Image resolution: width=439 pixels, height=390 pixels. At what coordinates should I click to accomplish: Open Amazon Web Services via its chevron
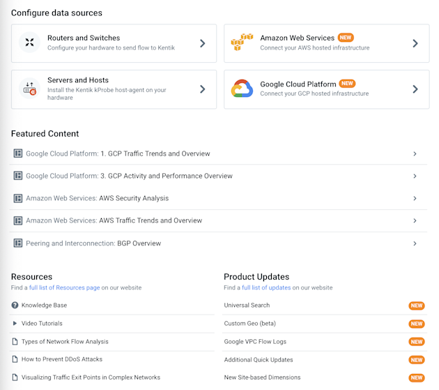[x=415, y=43]
